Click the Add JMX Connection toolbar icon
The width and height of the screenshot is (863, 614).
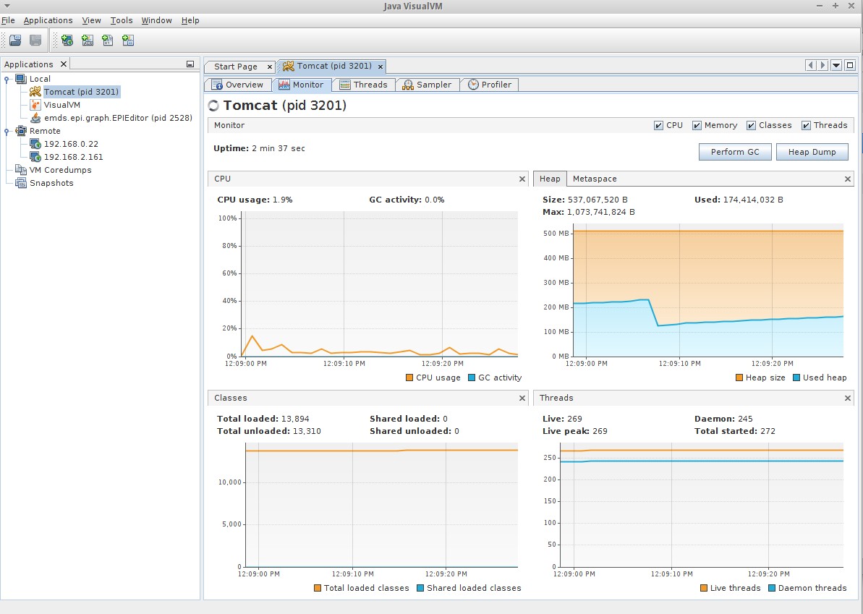(88, 40)
